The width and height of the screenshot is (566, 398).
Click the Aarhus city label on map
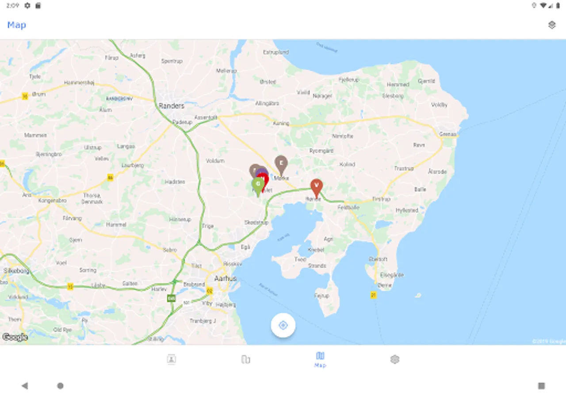(x=226, y=278)
